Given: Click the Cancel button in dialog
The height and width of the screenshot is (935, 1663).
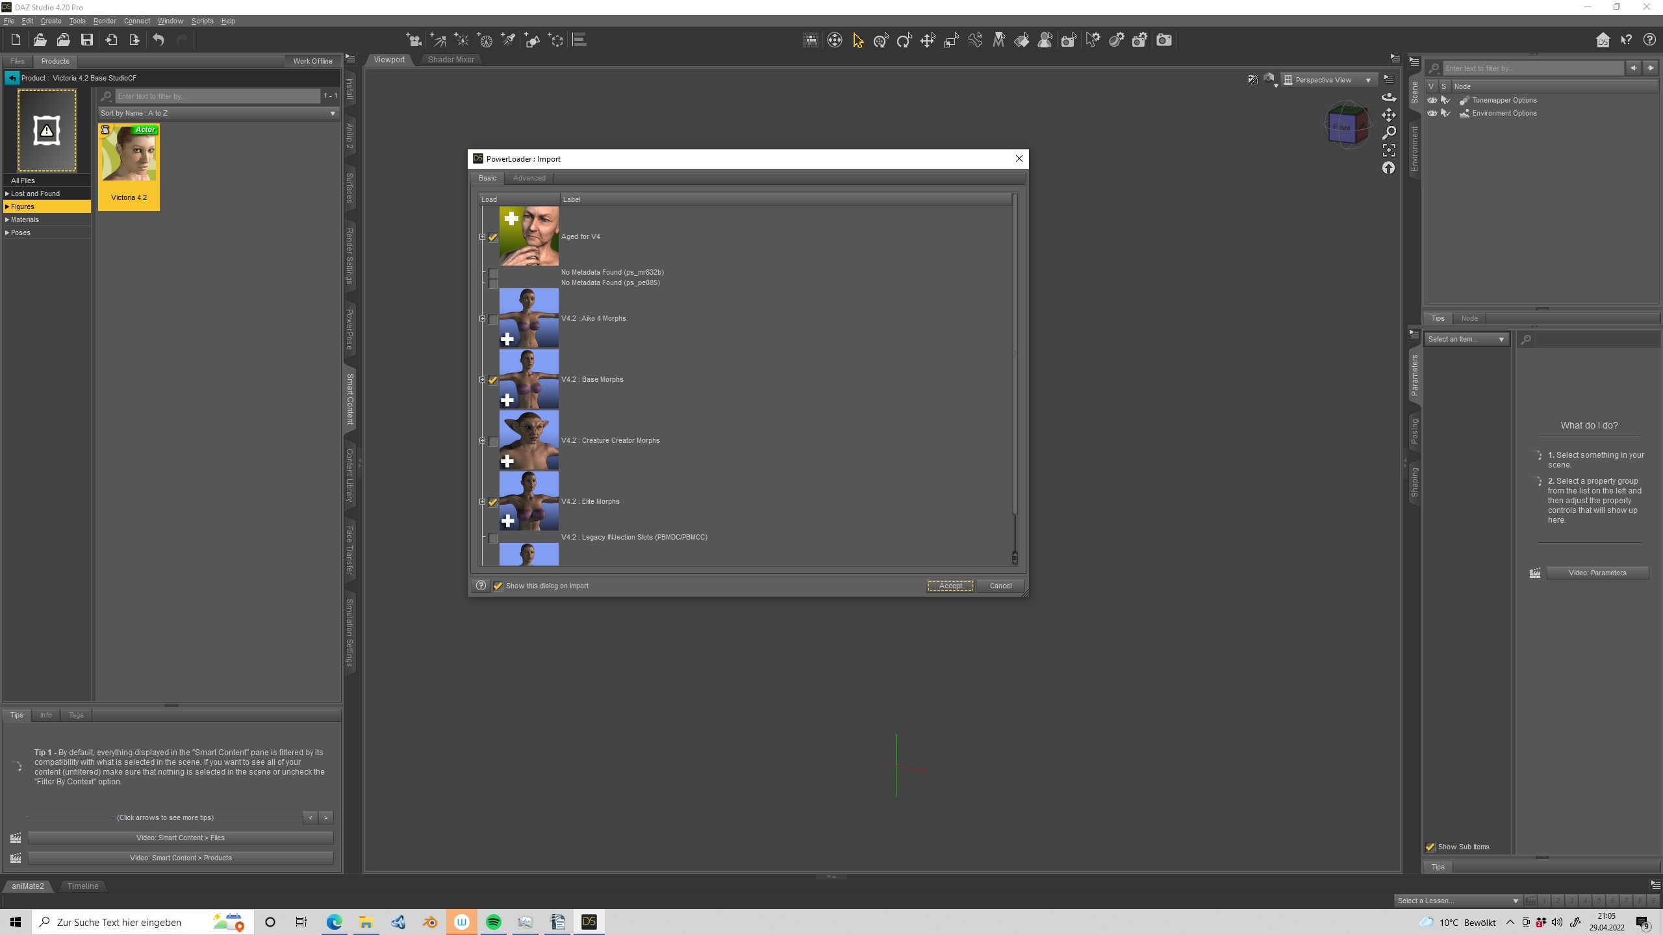Looking at the screenshot, I should (x=1000, y=586).
